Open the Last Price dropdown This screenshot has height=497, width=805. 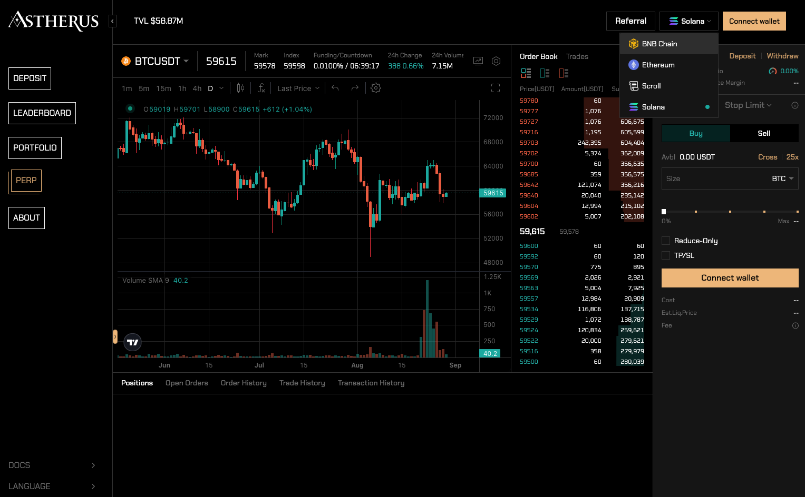298,88
